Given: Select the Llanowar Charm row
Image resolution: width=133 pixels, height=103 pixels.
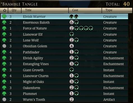Looking at the screenshot, I should pos(64,76).
